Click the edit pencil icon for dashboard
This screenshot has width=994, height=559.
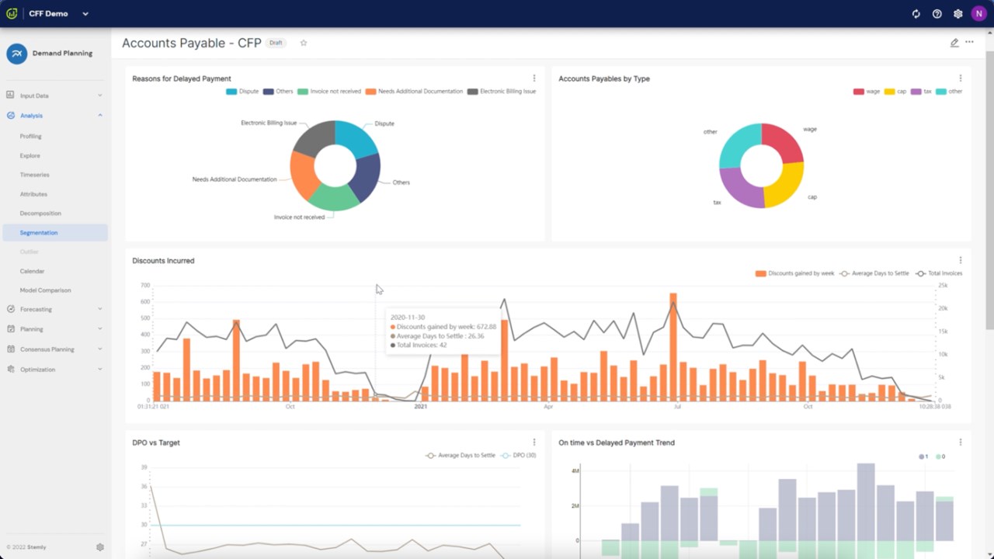pos(954,43)
